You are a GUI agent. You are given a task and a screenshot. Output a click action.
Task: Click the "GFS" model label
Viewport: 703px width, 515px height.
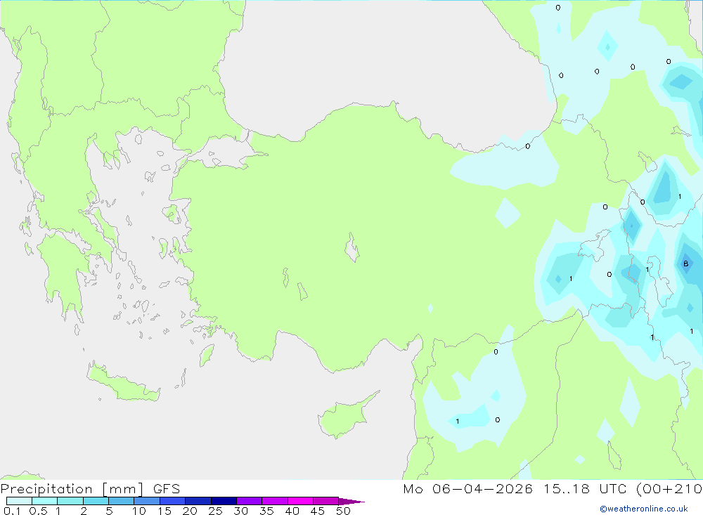[x=167, y=489]
